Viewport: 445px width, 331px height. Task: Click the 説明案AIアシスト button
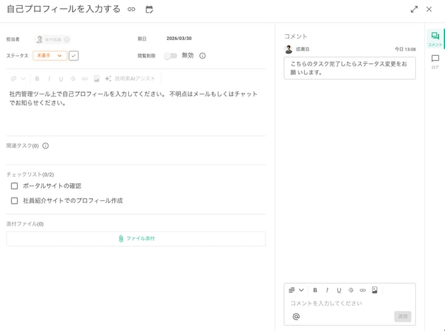130,78
